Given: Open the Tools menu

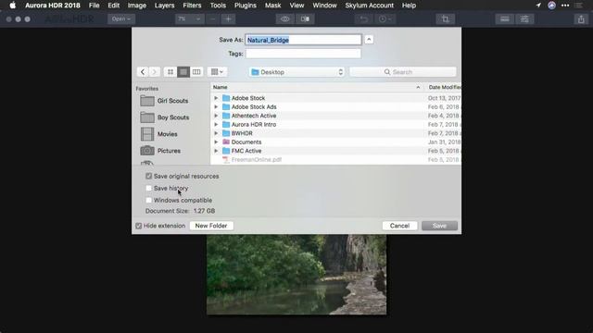Looking at the screenshot, I should coord(218,6).
